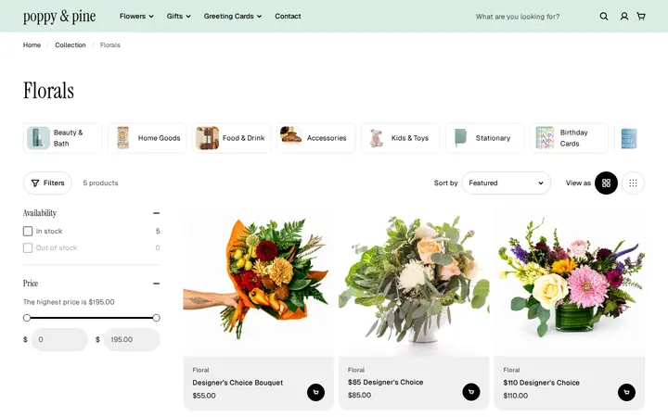Click the minimum price input field
Screen dimensions: 668x417
tap(59, 339)
